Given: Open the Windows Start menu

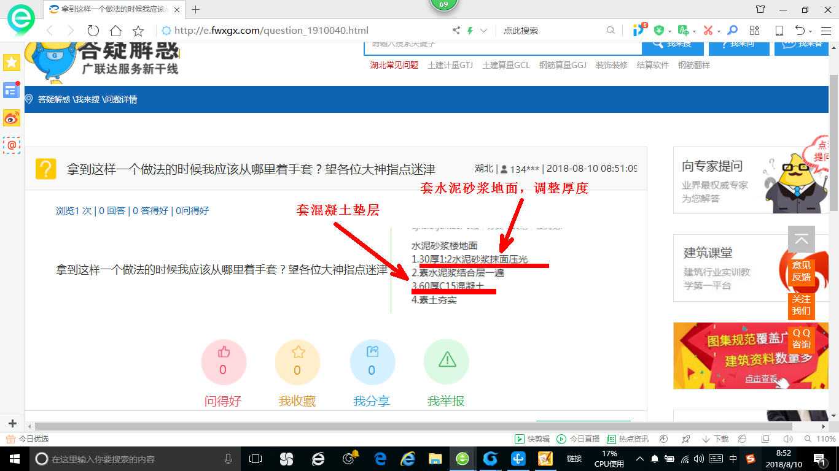Looking at the screenshot, I should [14, 459].
